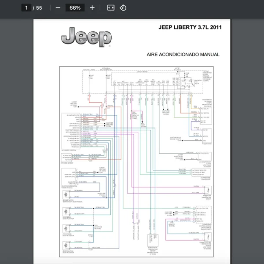Click the fit to page icon

(111, 8)
